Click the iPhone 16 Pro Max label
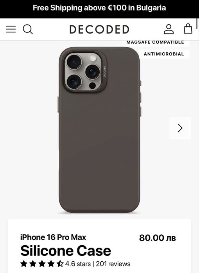Screen dimensions: 199x273 pyautogui.click(x=53, y=237)
